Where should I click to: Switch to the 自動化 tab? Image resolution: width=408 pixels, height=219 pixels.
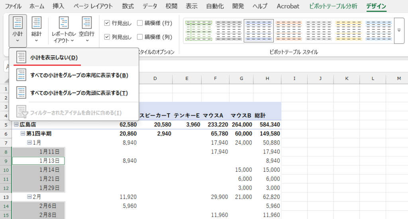(x=215, y=6)
